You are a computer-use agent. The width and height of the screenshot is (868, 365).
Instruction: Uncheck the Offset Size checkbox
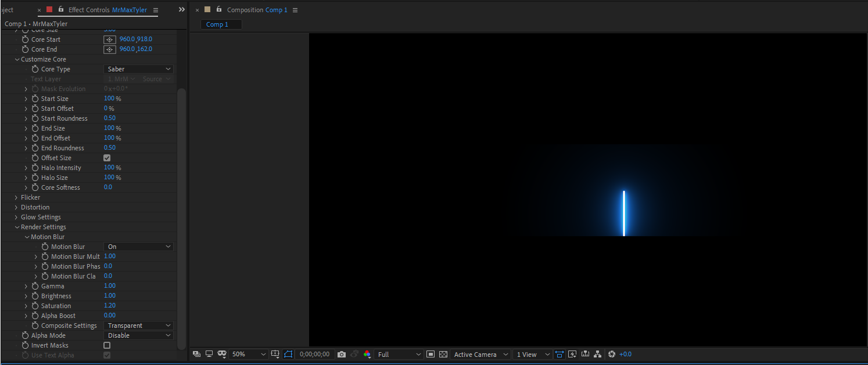[106, 157]
